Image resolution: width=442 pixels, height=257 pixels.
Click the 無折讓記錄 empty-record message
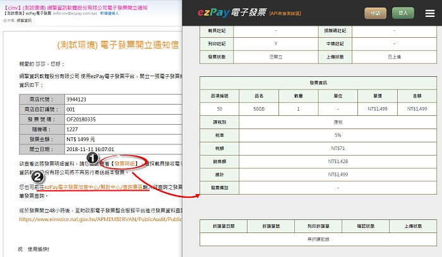318,239
